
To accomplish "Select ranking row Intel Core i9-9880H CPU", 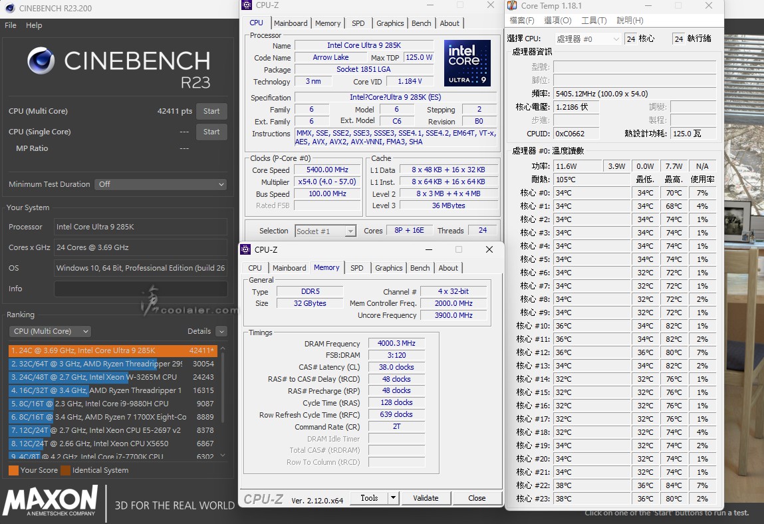I will tap(113, 404).
